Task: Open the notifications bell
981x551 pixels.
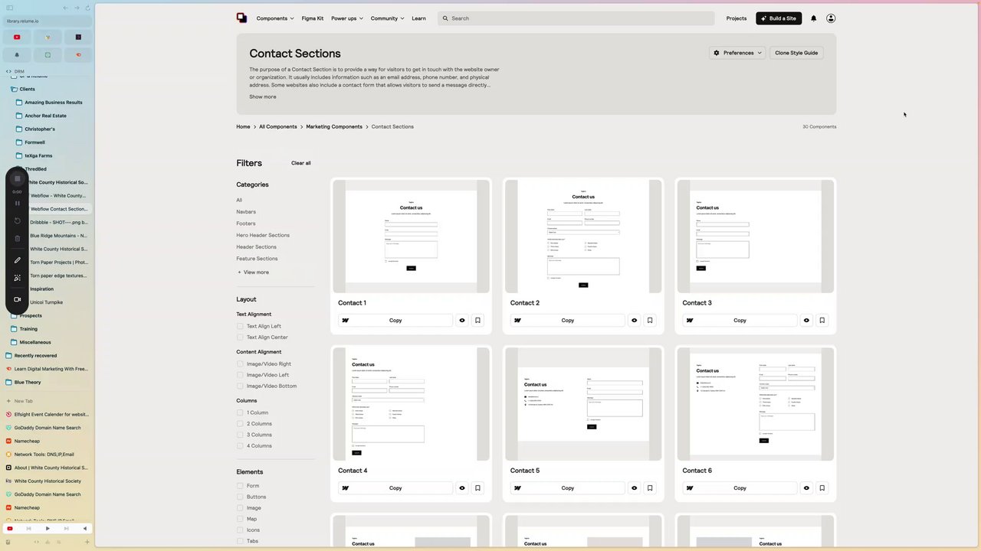Action: point(814,18)
